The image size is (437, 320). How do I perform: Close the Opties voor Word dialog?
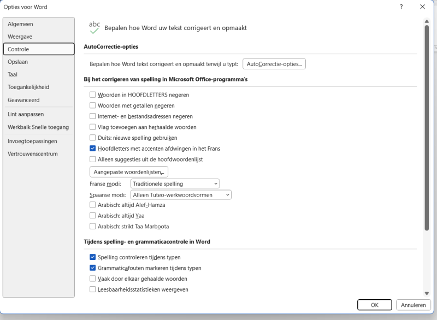(x=422, y=7)
